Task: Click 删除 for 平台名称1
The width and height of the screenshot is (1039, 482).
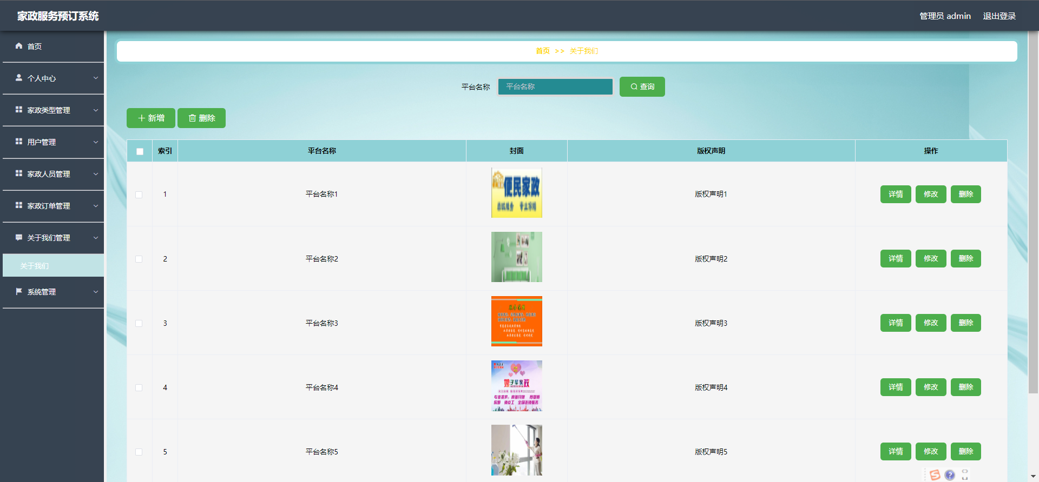Action: (x=966, y=194)
